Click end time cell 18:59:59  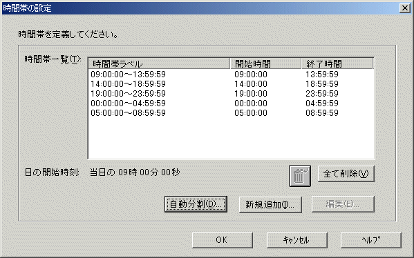click(322, 84)
